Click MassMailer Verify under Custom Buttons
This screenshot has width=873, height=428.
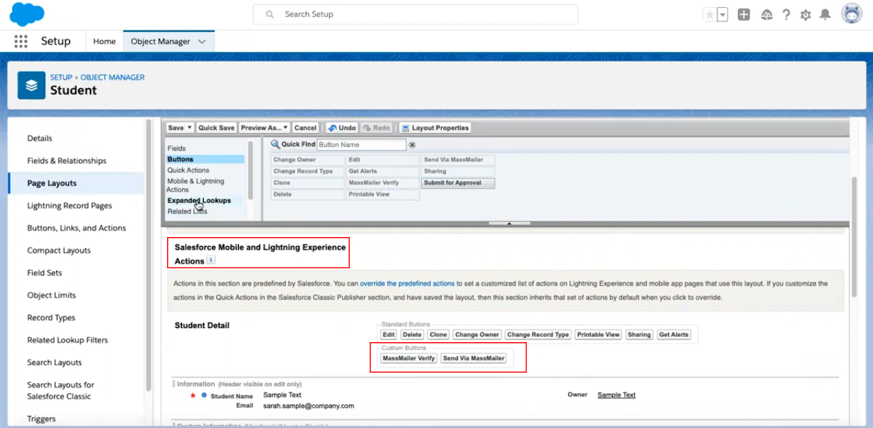[x=409, y=358]
